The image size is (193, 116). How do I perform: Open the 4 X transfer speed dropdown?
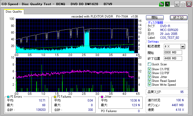[x=183, y=47]
